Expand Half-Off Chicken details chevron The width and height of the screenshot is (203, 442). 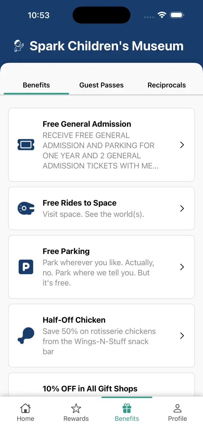[x=182, y=336]
